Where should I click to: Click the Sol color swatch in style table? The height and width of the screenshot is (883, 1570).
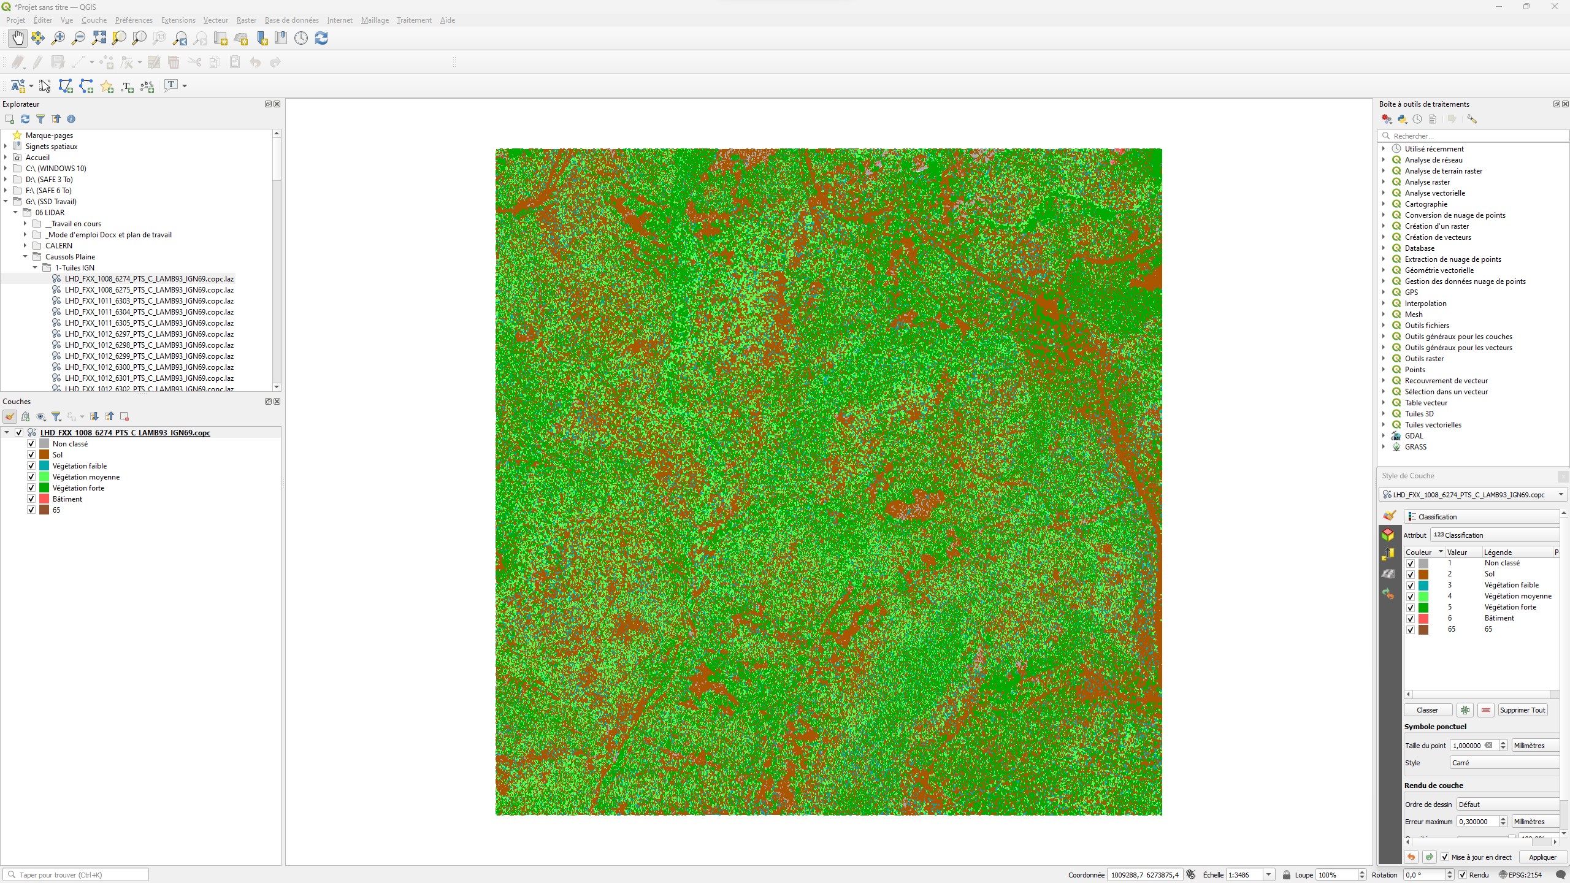(x=1423, y=574)
